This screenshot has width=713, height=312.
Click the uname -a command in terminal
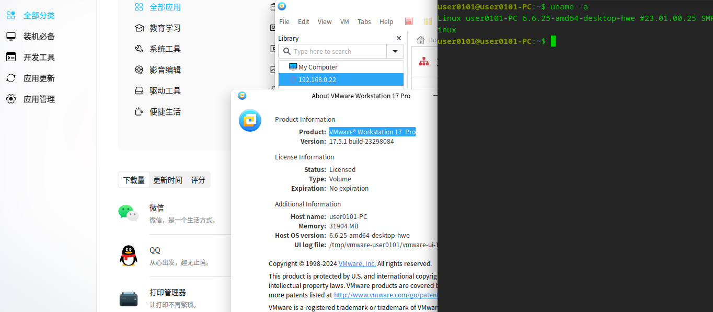[x=569, y=7]
